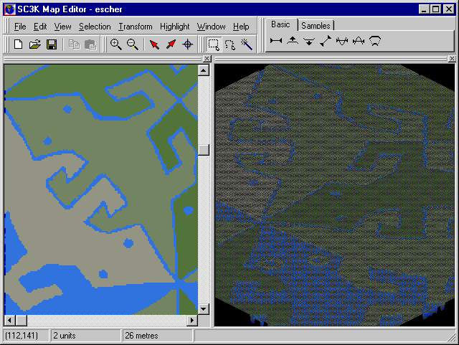Click map scrollbar down arrow
This screenshot has width=459, height=345.
click(204, 309)
